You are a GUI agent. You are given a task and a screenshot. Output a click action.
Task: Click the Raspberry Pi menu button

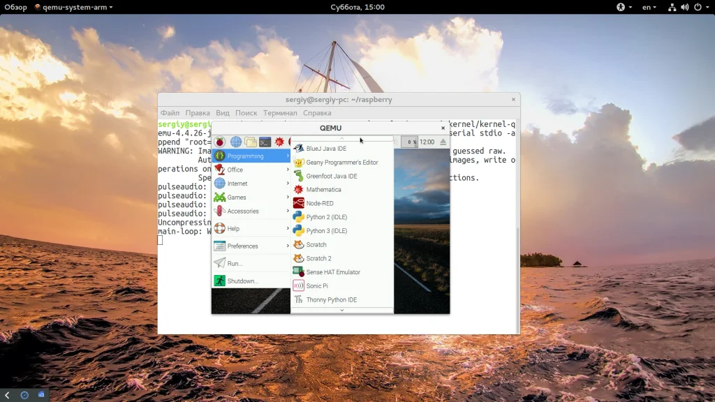220,142
